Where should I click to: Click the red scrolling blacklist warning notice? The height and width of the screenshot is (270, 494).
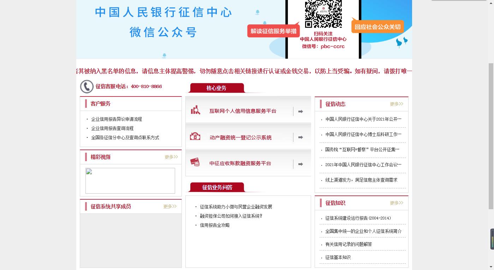click(x=244, y=71)
